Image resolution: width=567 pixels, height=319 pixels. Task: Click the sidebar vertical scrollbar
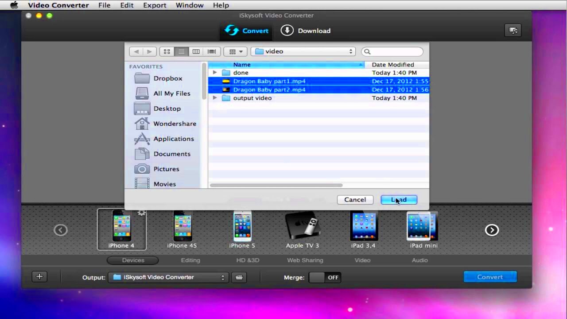pyautogui.click(x=205, y=81)
